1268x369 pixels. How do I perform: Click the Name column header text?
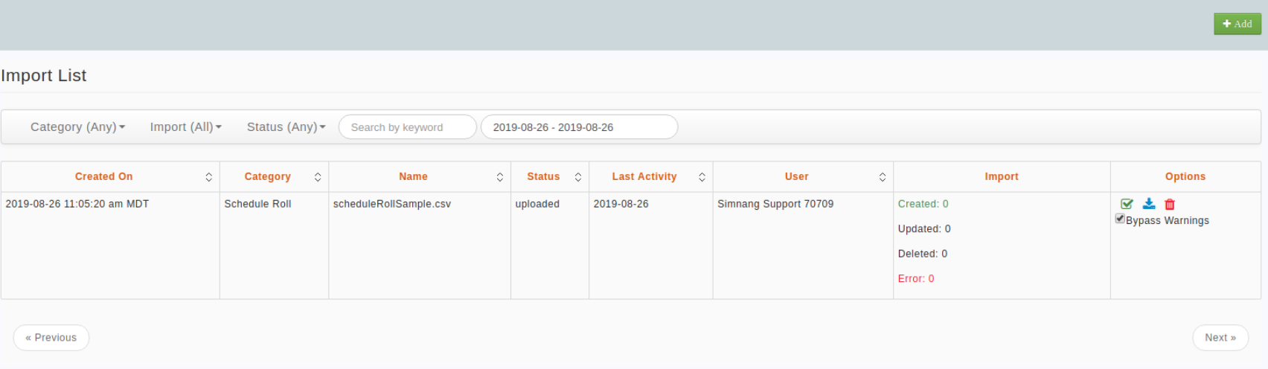click(x=413, y=177)
